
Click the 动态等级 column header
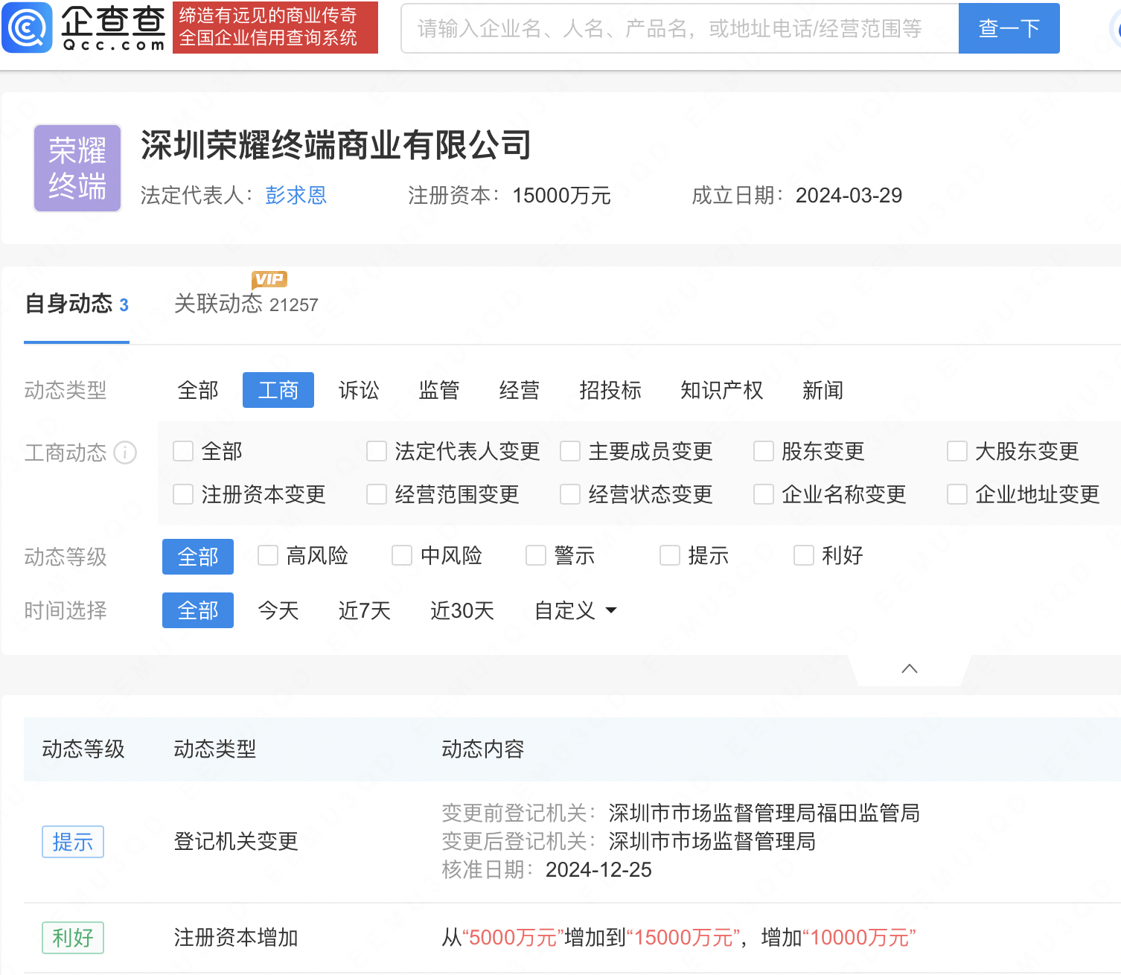pos(83,749)
